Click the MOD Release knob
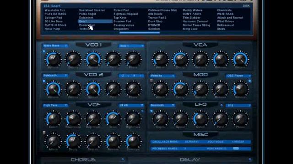 click(220, 89)
